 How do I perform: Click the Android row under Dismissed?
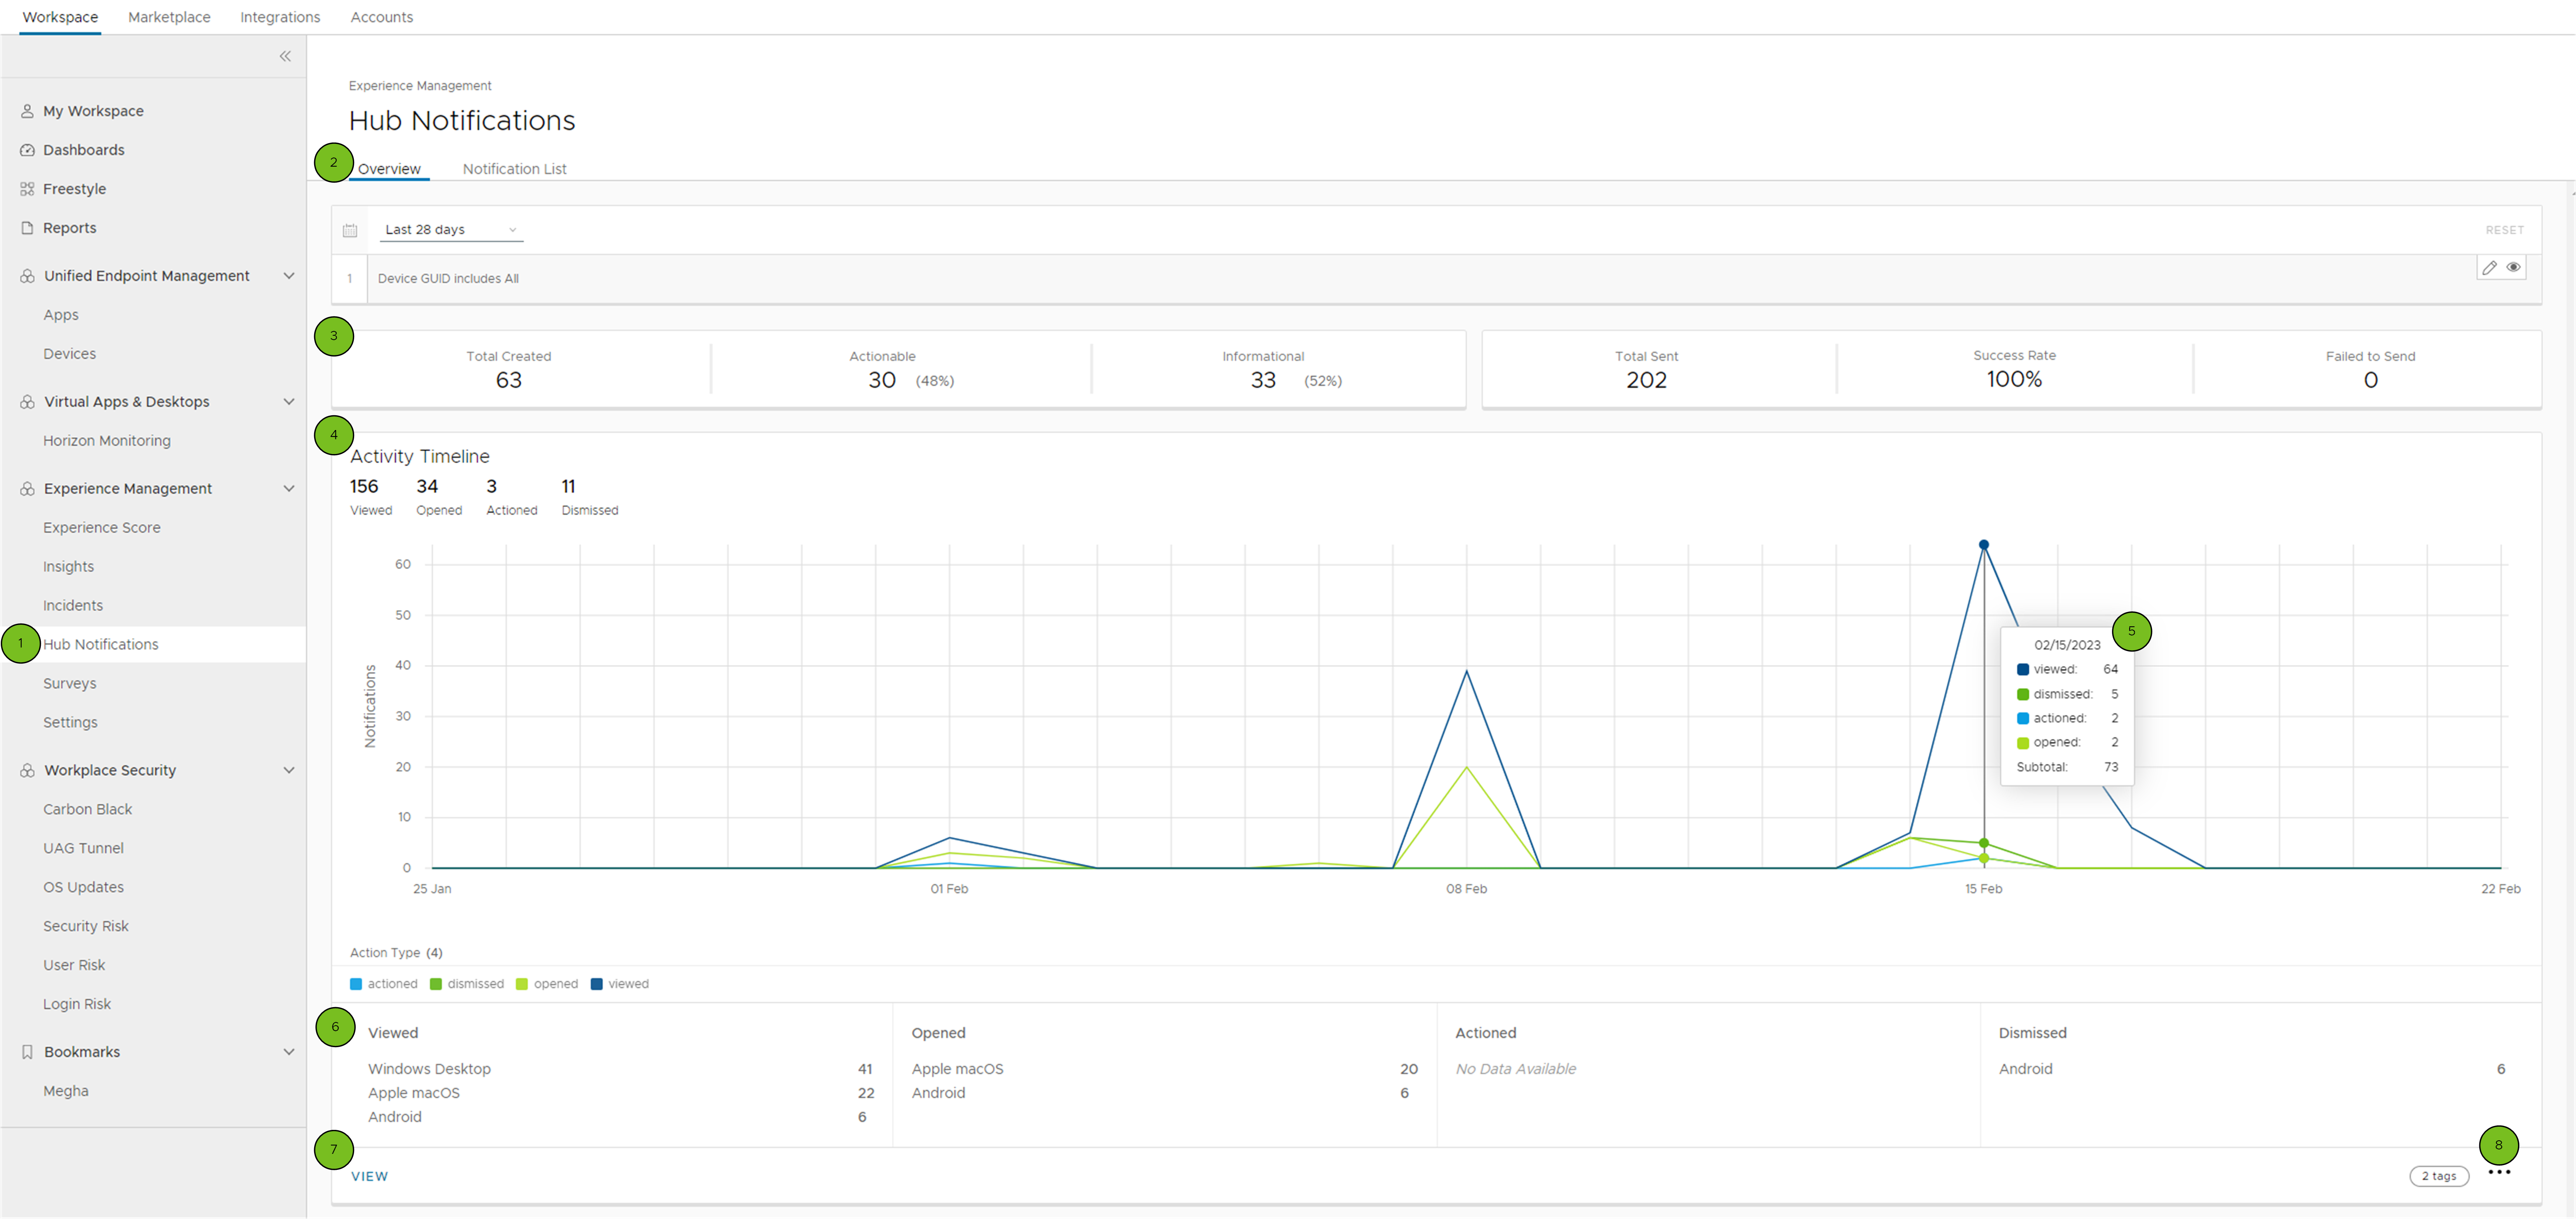(2252, 1069)
